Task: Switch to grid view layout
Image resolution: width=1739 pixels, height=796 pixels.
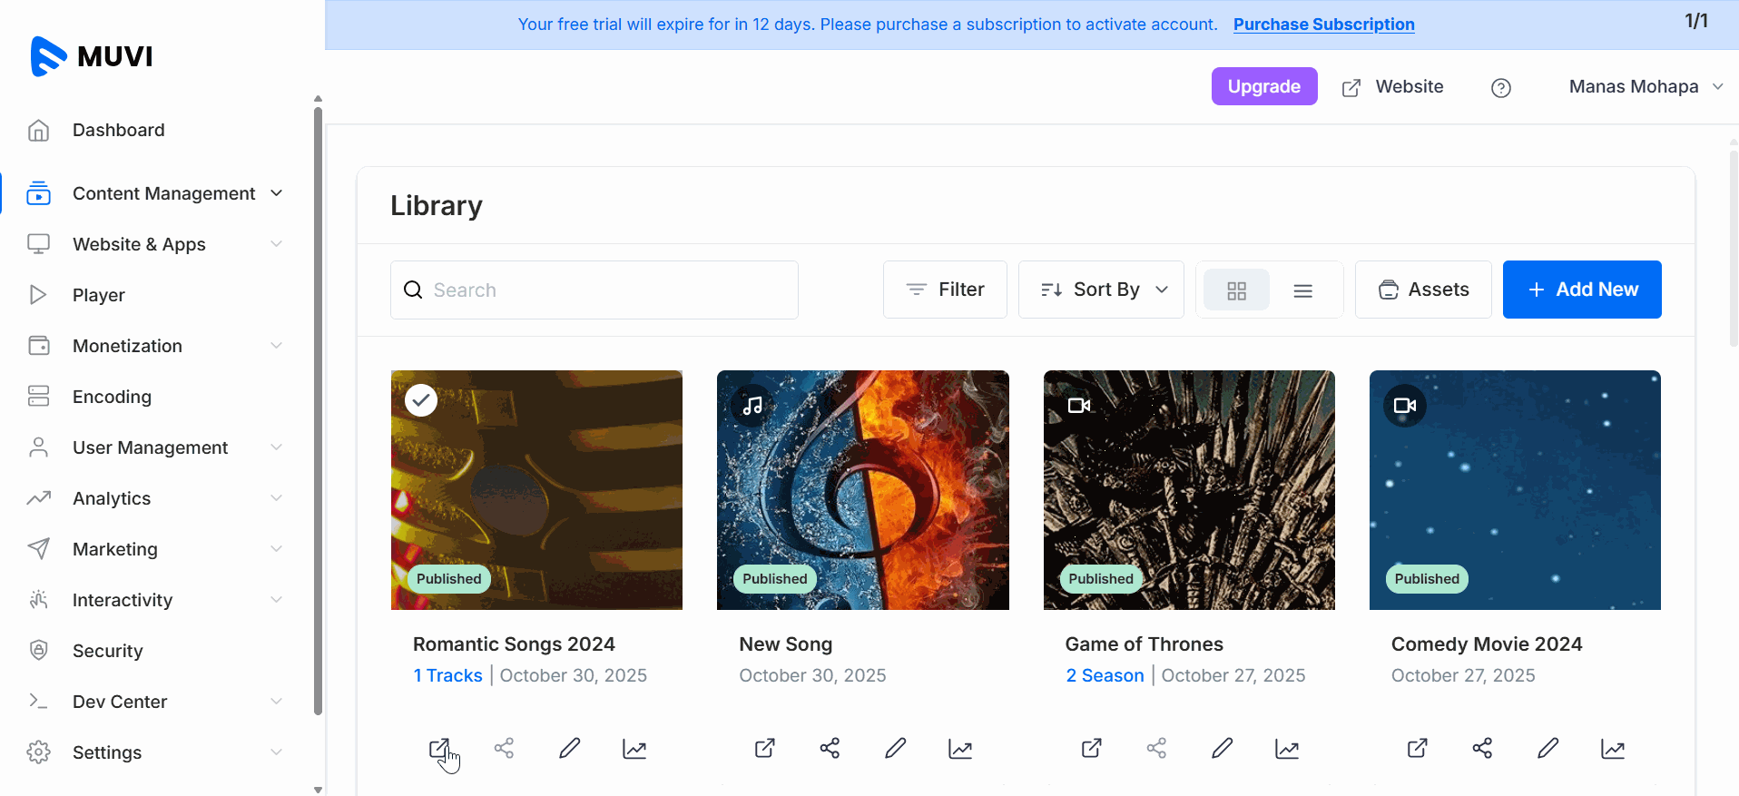Action: tap(1236, 290)
